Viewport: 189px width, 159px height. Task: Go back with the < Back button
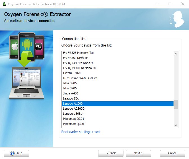pos(111,153)
